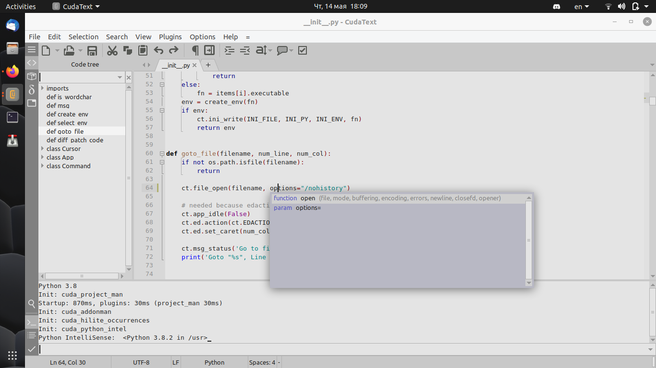Open the code tree filter dropdown arrow
The height and width of the screenshot is (368, 656).
(120, 77)
